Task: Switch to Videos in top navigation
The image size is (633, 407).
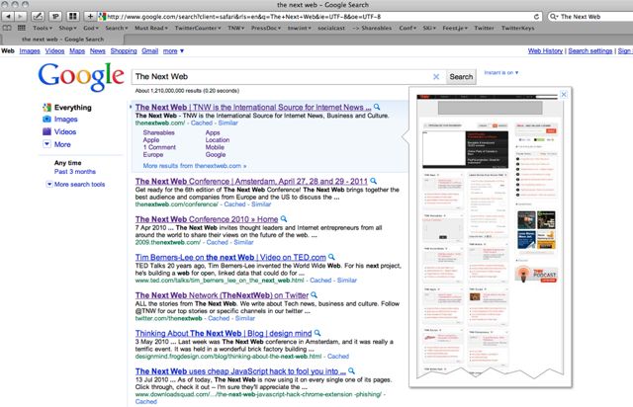Action: tap(54, 50)
